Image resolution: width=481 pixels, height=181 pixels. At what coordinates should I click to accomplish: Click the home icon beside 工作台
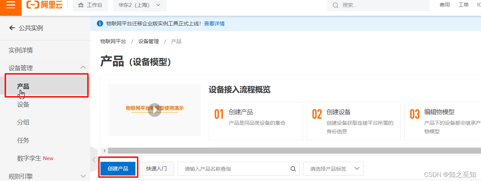81,5
